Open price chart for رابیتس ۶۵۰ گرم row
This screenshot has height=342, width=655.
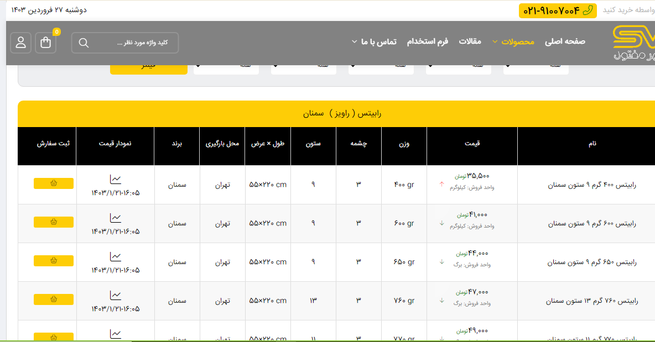(115, 256)
